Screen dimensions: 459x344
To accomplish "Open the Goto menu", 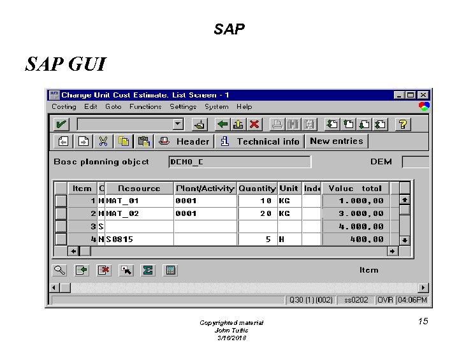I will point(113,107).
